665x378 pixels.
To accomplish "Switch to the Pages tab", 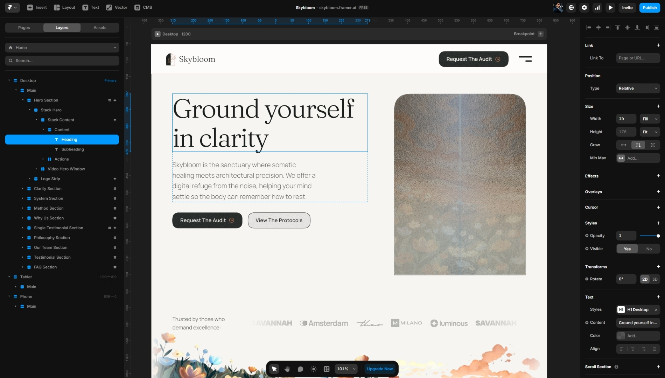I will click(24, 27).
